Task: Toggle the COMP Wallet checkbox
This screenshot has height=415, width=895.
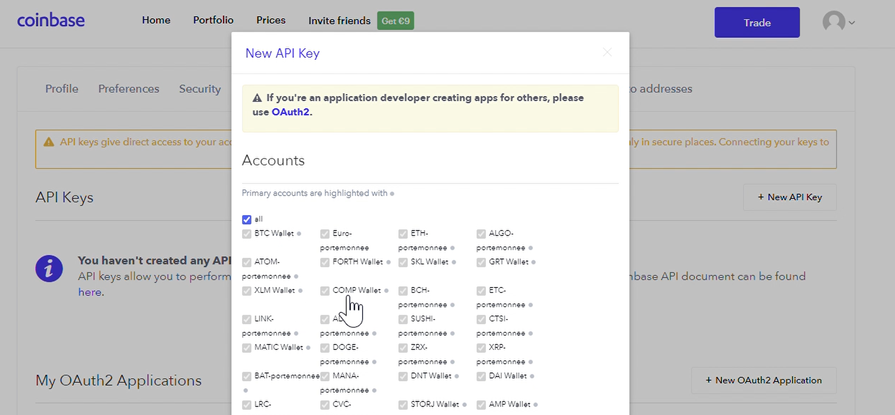Action: pos(325,291)
